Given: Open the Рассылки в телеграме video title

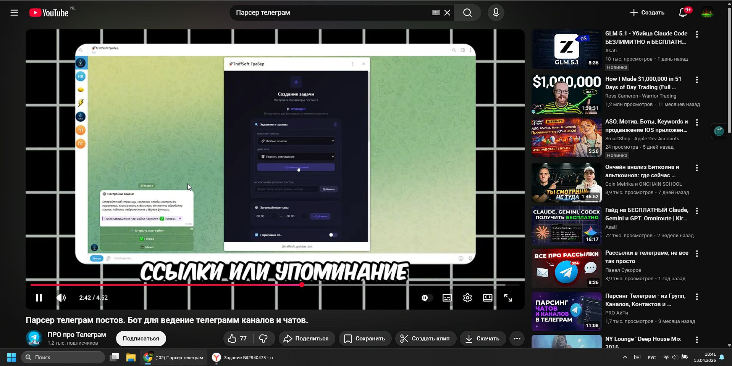Looking at the screenshot, I should (647, 257).
